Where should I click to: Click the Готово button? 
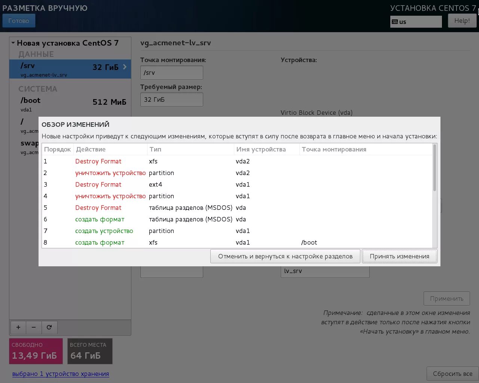19,21
